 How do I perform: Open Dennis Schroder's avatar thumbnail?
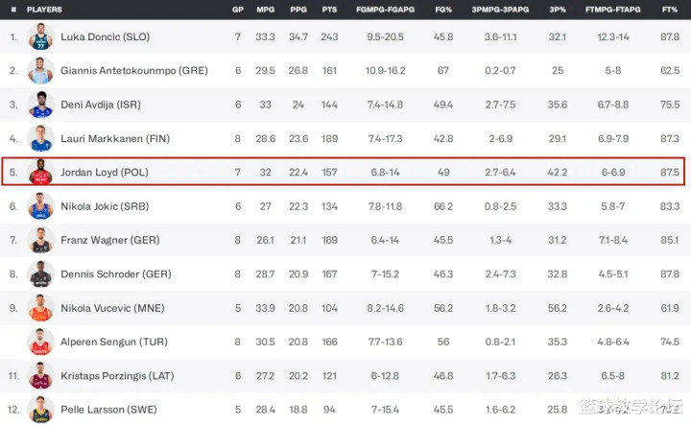[40, 274]
